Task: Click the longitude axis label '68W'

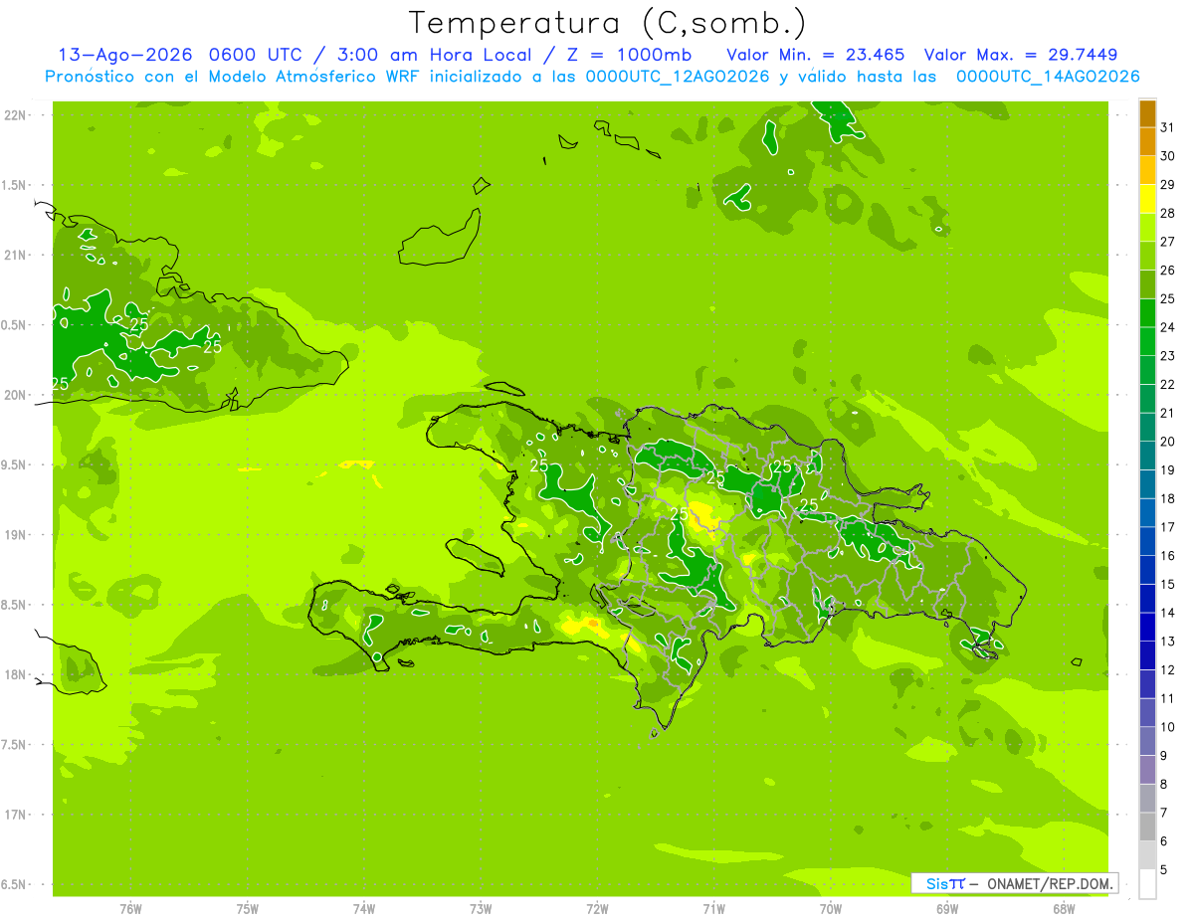Action: coord(1064,909)
